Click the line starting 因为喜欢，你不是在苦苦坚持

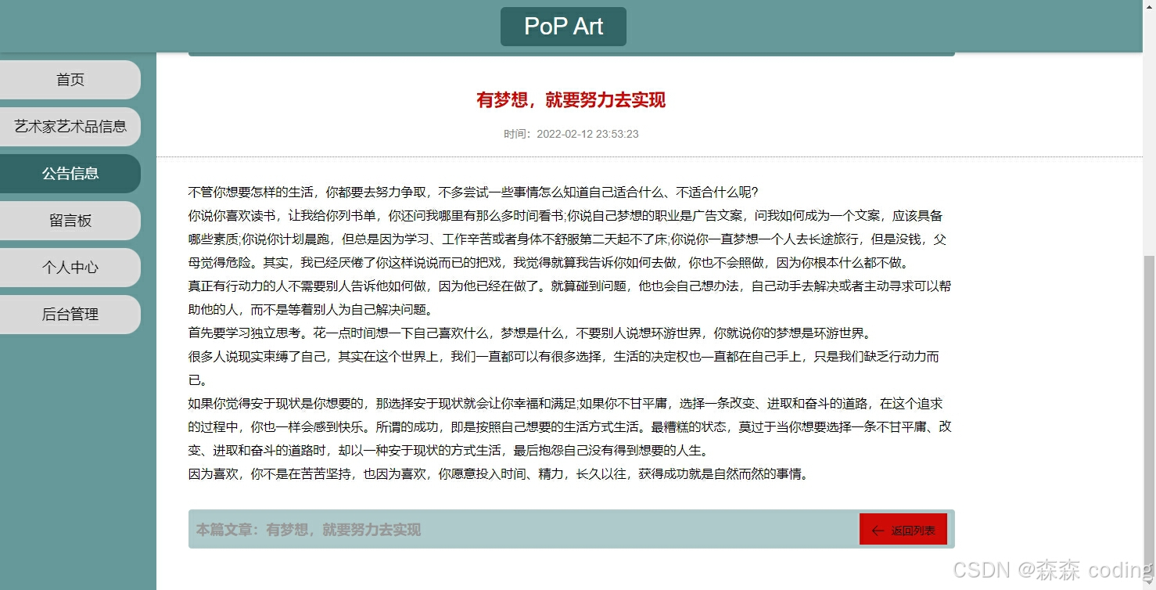(499, 474)
